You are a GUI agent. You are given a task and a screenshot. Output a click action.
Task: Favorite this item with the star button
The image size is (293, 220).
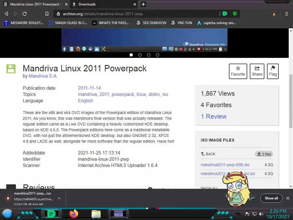pyautogui.click(x=238, y=71)
